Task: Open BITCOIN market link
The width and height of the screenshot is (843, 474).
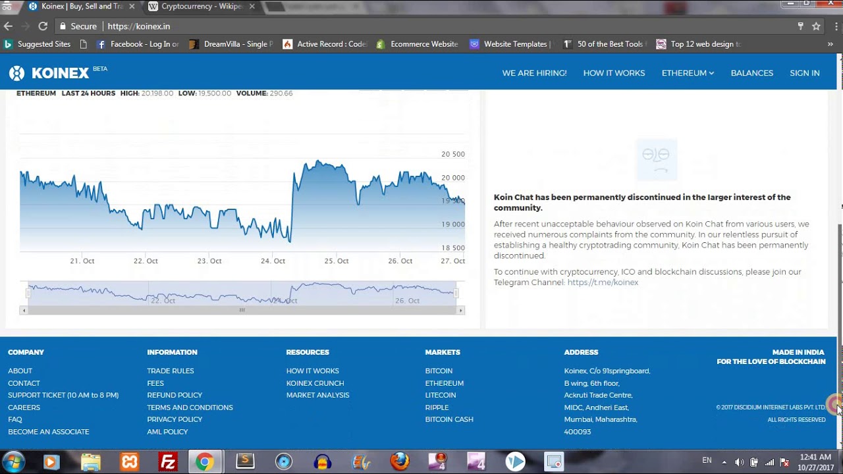Action: click(x=439, y=371)
